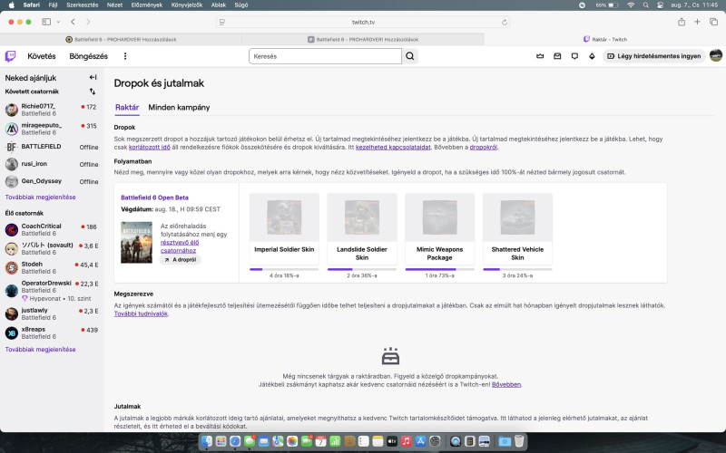The image size is (726, 453).
Task: Open OperatorDrewski live channel
Action: point(52,291)
